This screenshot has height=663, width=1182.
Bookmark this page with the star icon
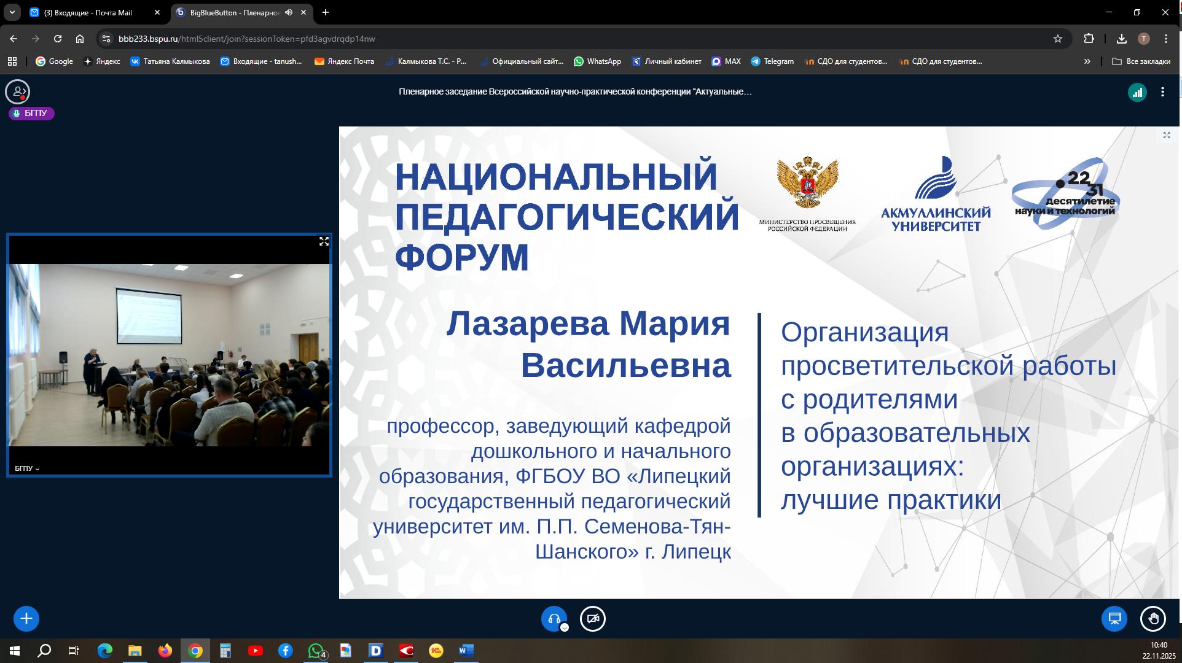1058,39
